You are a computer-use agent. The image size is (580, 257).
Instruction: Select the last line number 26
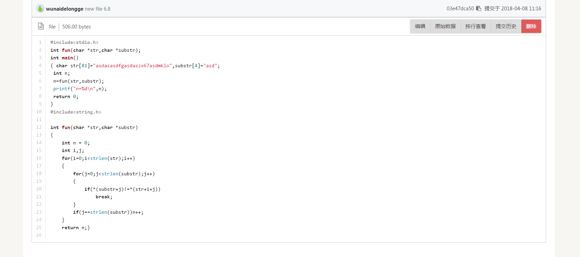(39, 235)
